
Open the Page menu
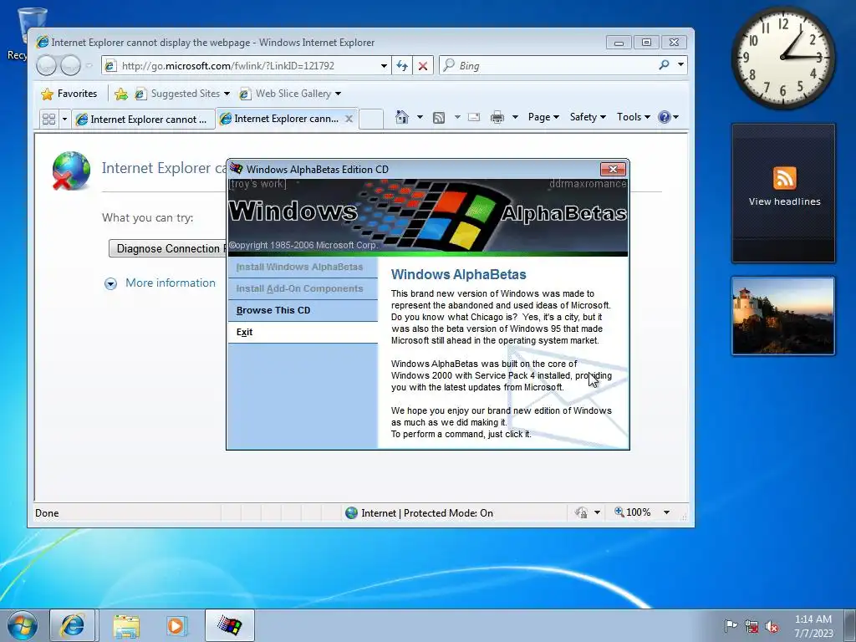543,117
